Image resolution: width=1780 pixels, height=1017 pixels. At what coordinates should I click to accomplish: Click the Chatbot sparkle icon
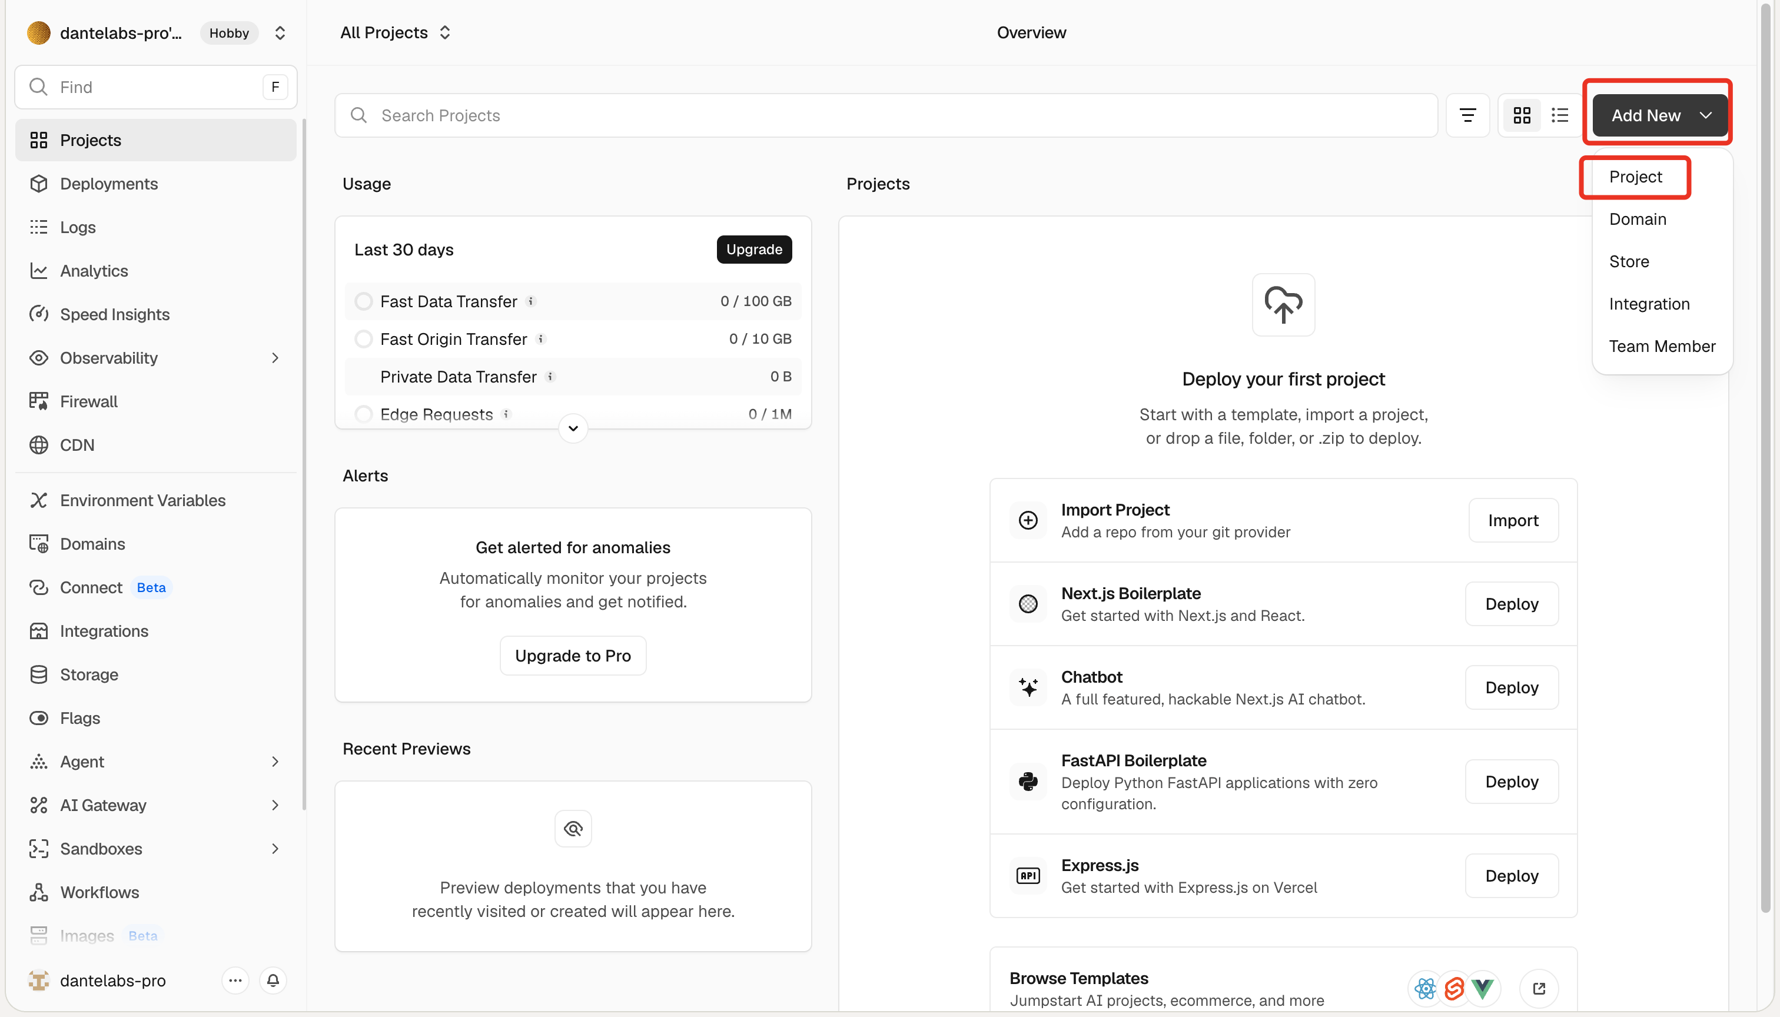[x=1028, y=687]
